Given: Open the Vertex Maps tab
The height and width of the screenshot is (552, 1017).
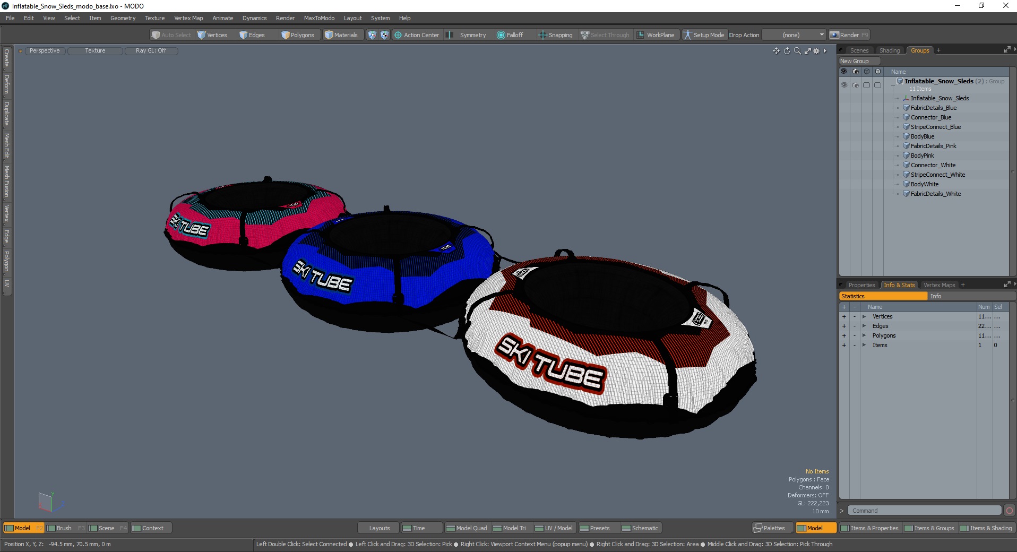Looking at the screenshot, I should click(939, 285).
